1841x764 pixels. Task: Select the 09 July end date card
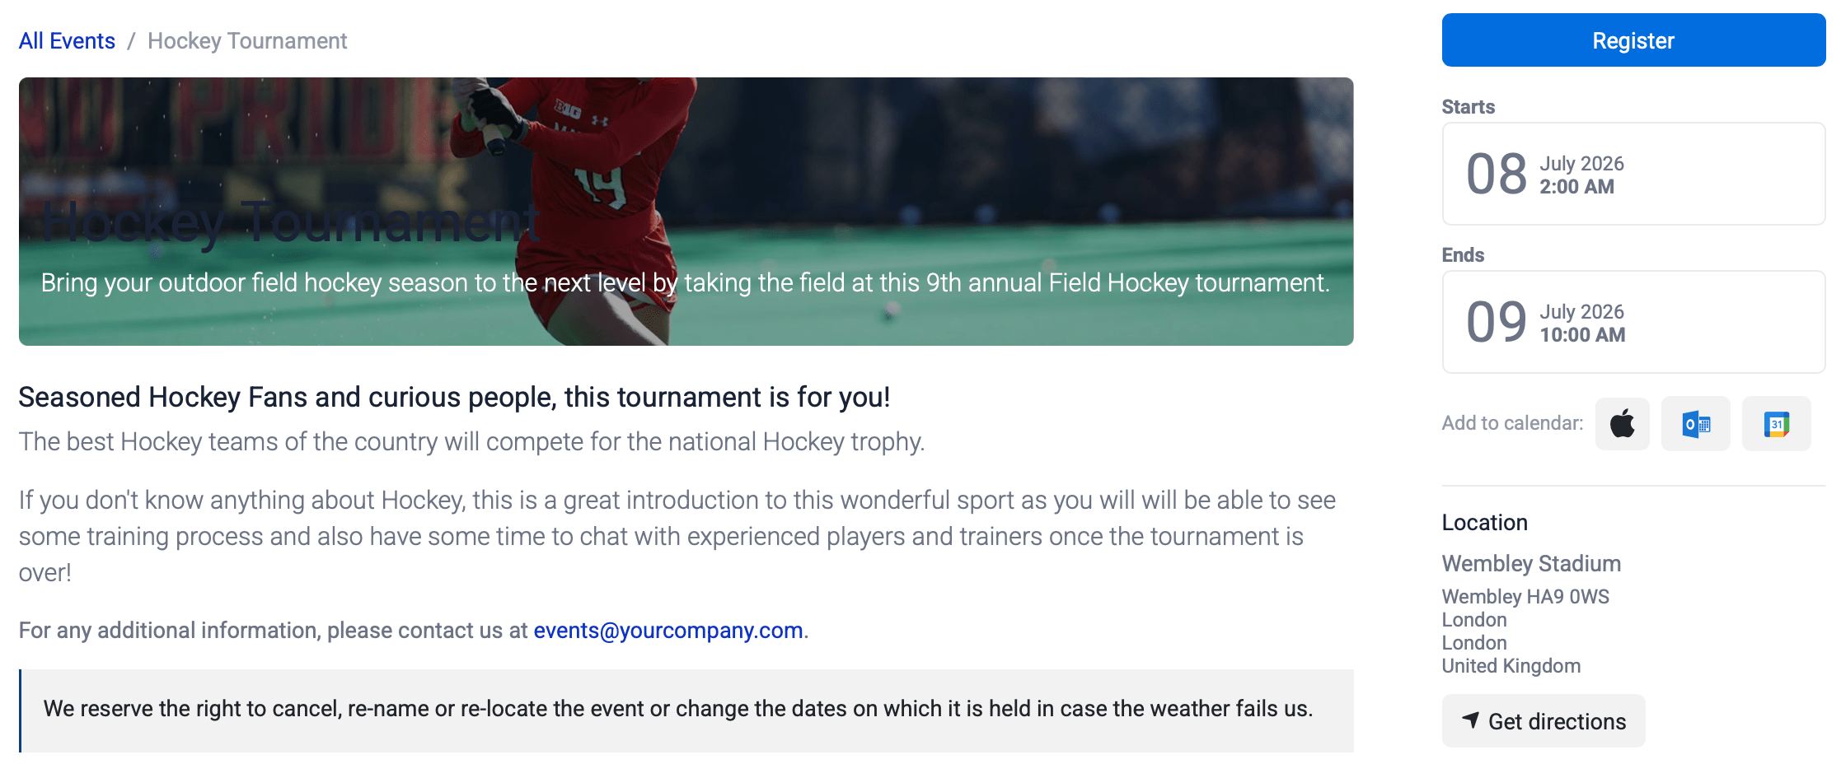point(1633,323)
